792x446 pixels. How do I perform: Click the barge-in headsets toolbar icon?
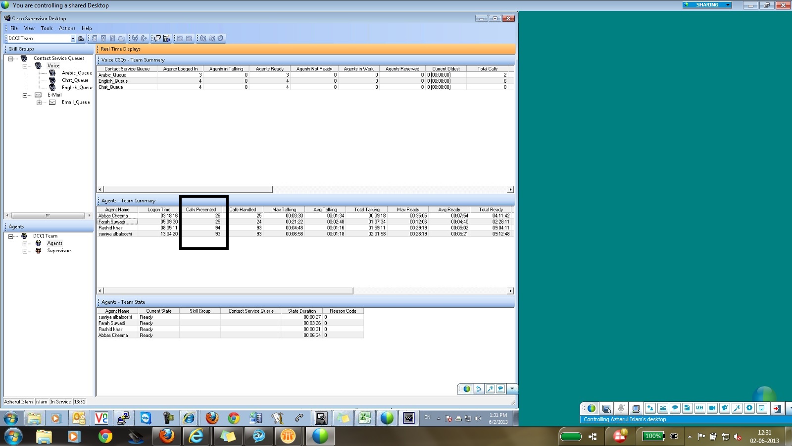[x=135, y=38]
